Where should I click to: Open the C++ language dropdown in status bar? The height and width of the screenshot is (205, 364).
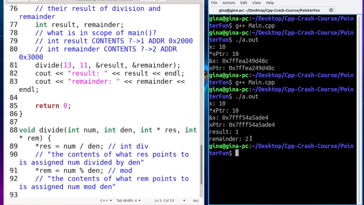click(106, 200)
